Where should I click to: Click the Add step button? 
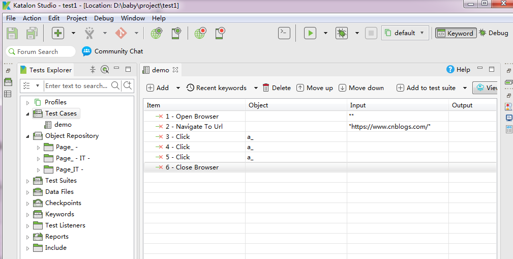pos(158,88)
